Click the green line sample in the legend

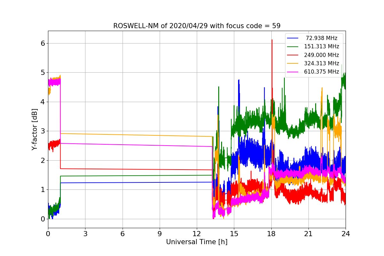coord(293,46)
